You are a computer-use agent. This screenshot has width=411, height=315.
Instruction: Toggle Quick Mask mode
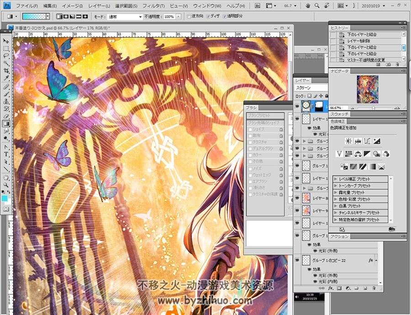coord(6,209)
